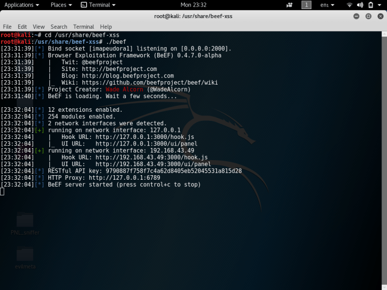387x290 pixels.
Task: Open the Search menu
Action: pyautogui.click(x=58, y=27)
